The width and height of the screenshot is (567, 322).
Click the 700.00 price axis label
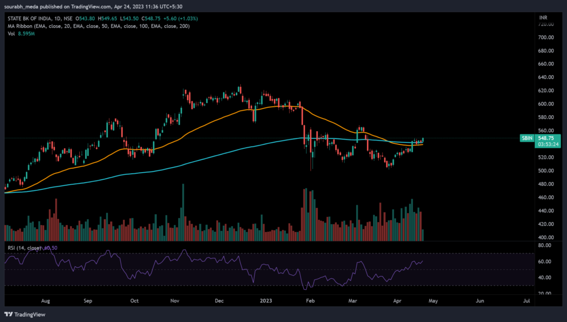tap(546, 37)
